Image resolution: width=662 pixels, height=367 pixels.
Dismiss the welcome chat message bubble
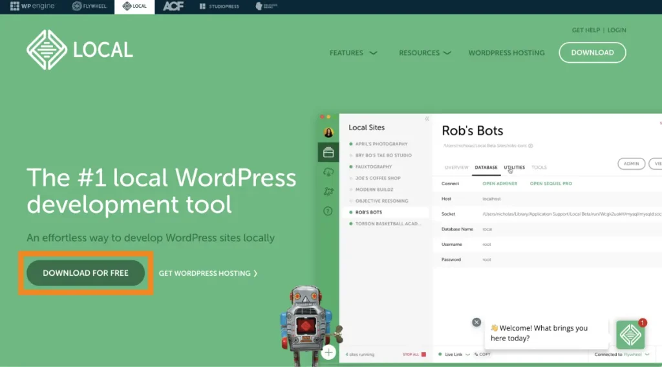click(476, 322)
